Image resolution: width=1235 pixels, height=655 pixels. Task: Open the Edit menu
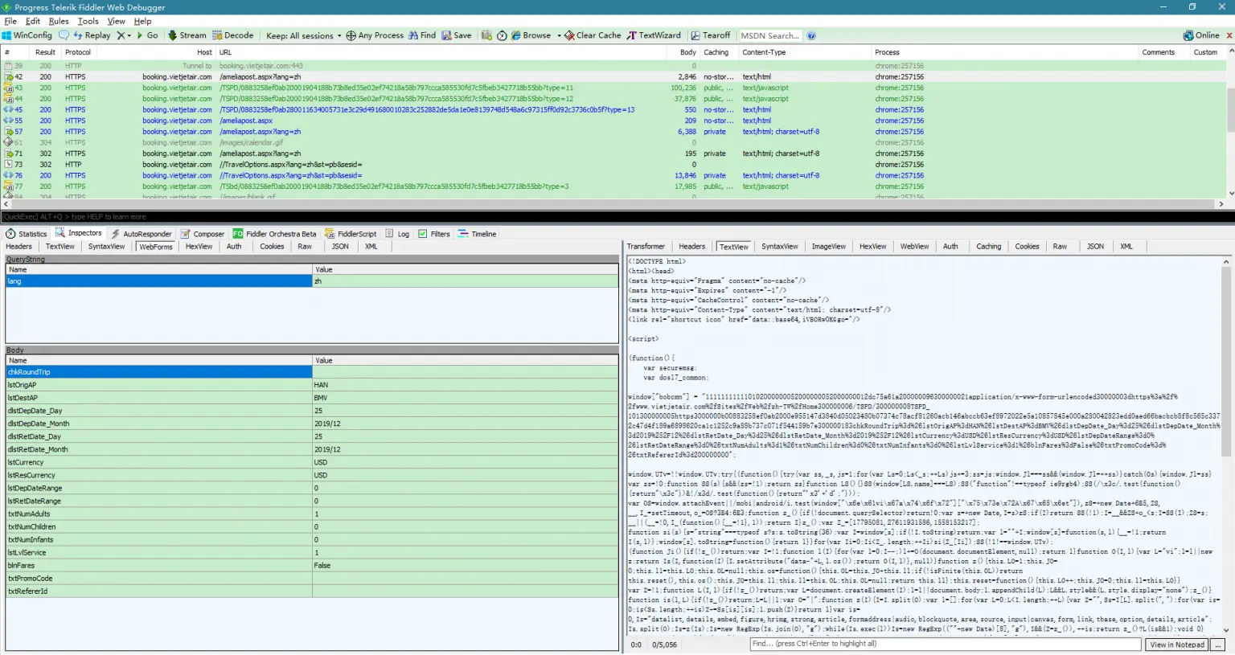coord(33,21)
